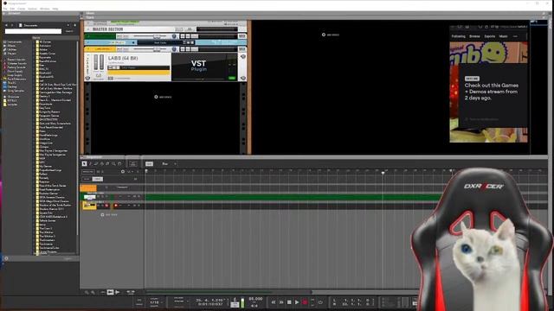This screenshot has width=554, height=311.
Task: Adjust the green mix channel level slider
Action: coord(157,36)
